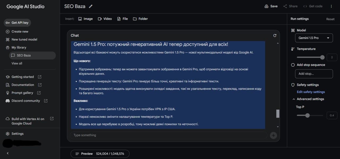Click the Temperature value box
Viewport: 340px width, 159px height.
click(x=332, y=57)
